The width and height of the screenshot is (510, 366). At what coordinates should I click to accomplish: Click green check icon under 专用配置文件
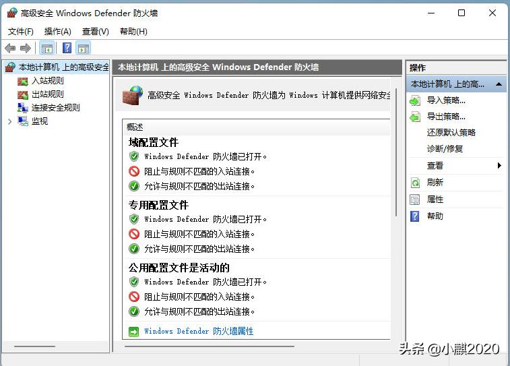tap(134, 249)
